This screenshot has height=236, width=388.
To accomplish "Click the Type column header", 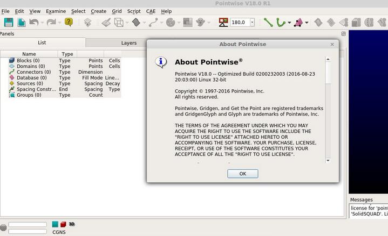I will [67, 54].
